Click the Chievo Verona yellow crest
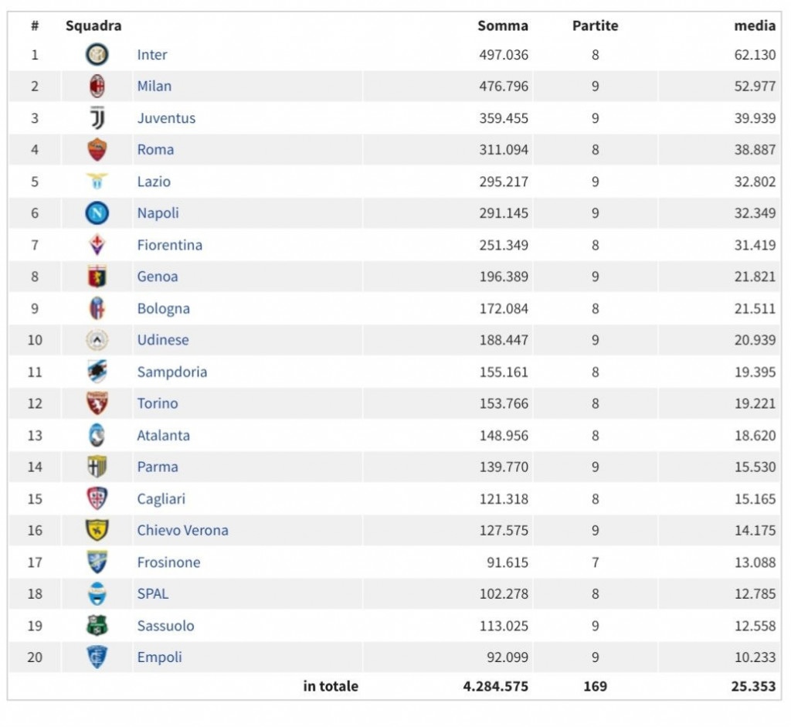The image size is (791, 727). pos(97,530)
